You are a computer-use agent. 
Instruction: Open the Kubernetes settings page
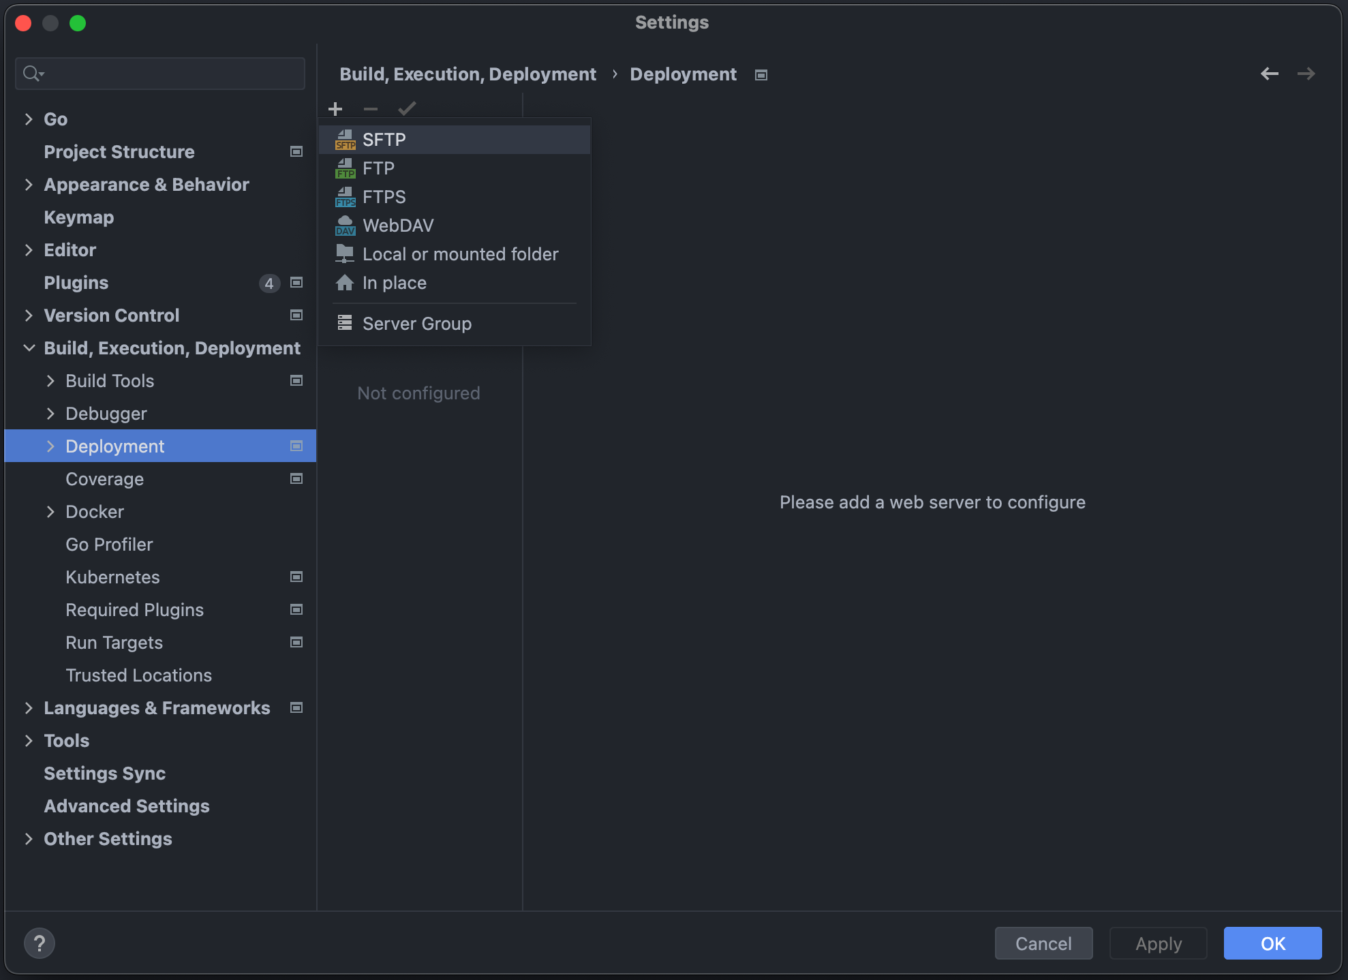(112, 577)
